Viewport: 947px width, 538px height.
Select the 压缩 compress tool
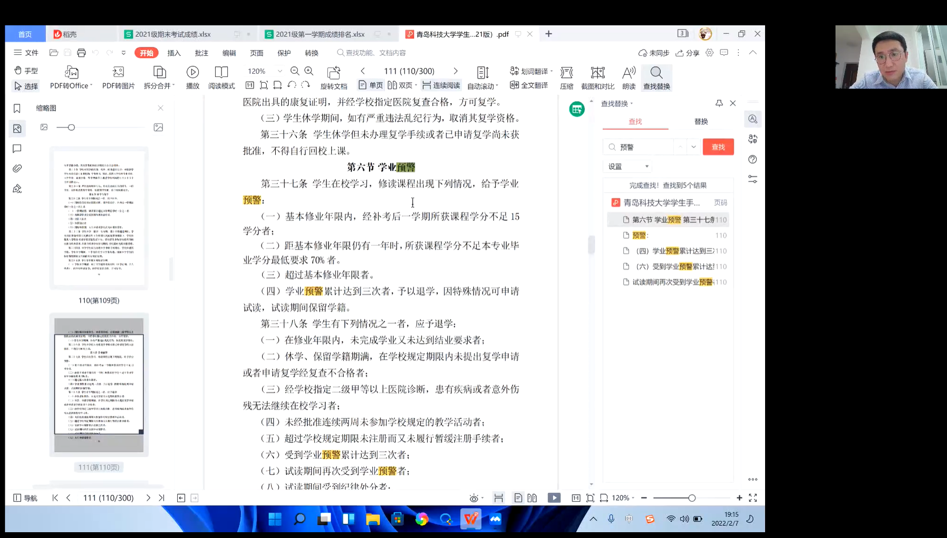[566, 72]
